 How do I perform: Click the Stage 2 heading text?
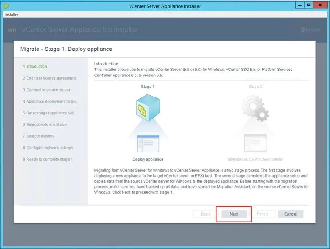click(255, 87)
